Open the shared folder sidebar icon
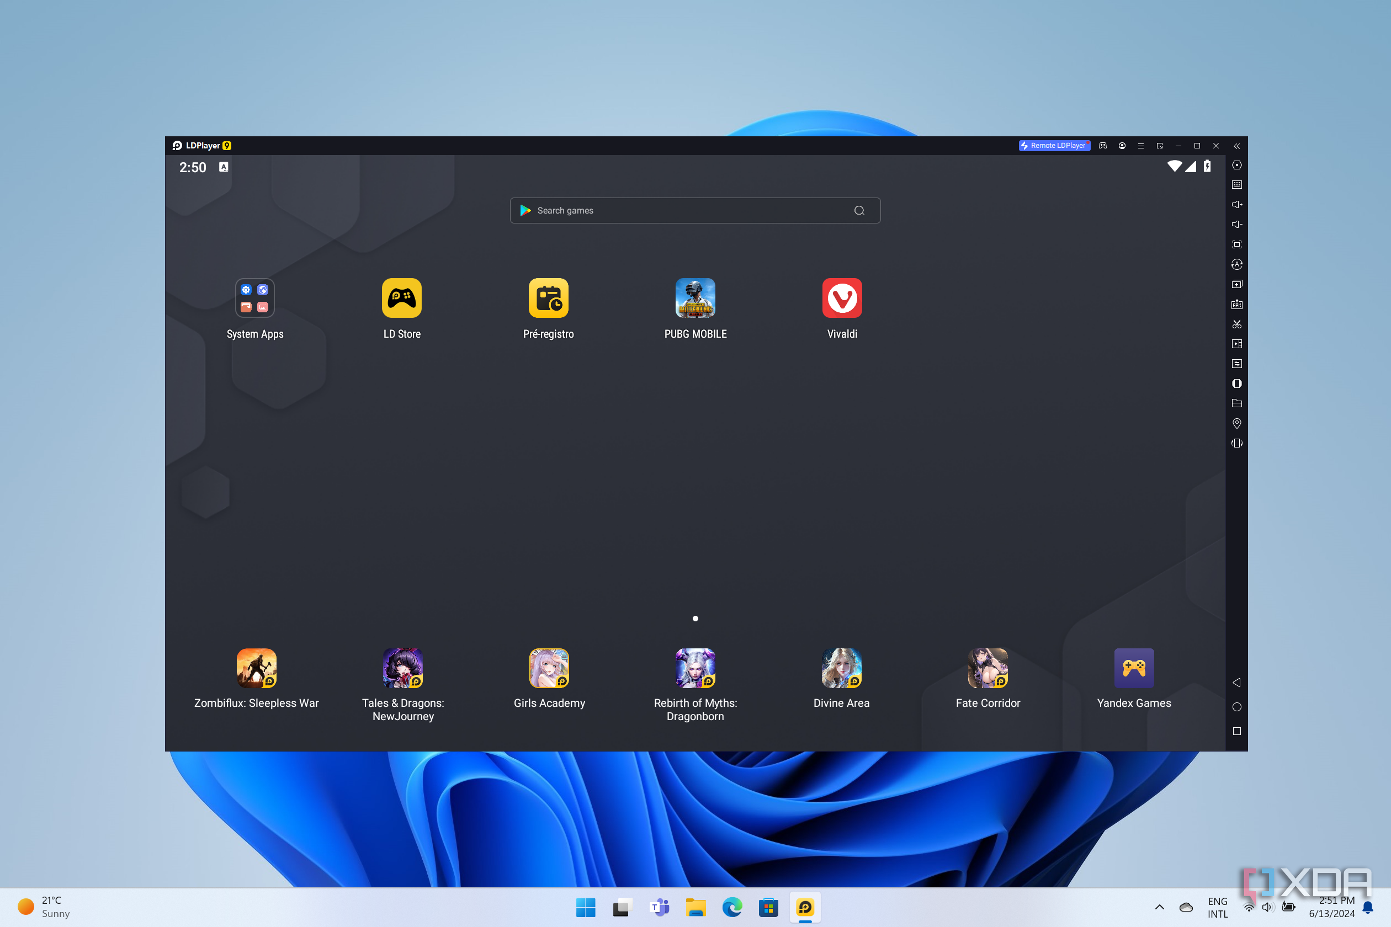The image size is (1391, 927). click(x=1236, y=403)
